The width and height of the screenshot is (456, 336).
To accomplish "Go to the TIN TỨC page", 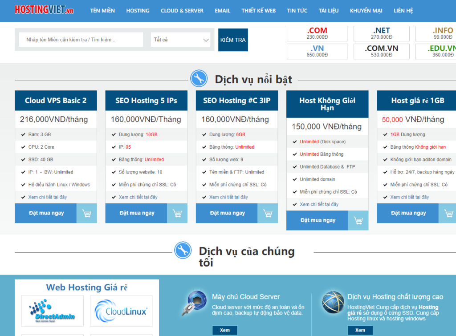I will [297, 11].
